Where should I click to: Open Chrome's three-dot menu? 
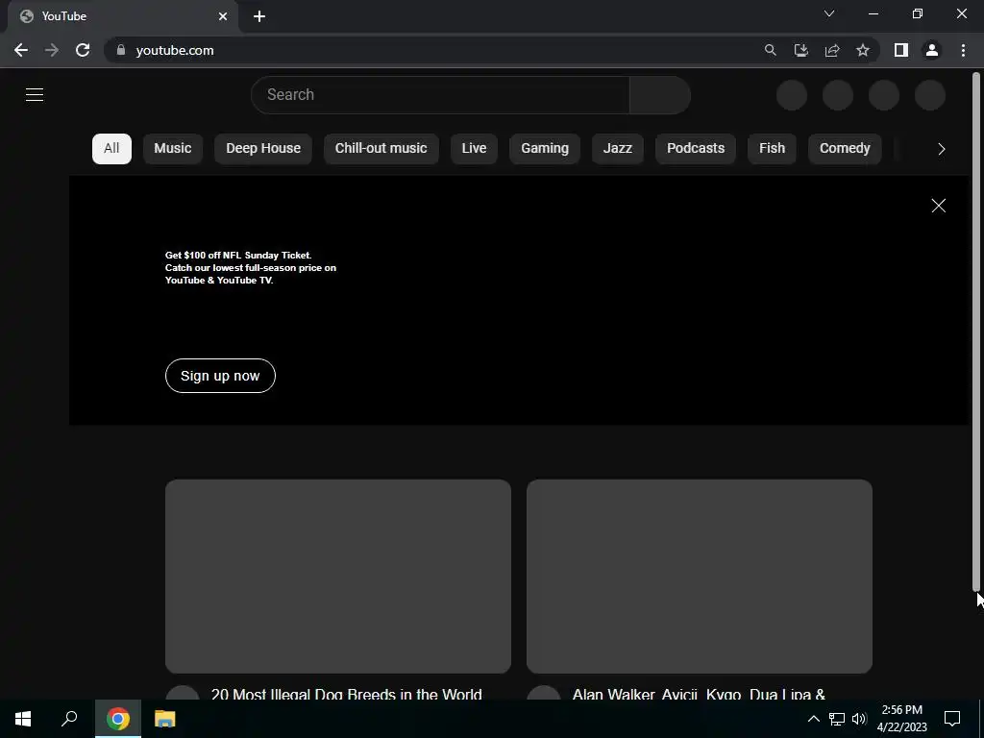point(963,50)
